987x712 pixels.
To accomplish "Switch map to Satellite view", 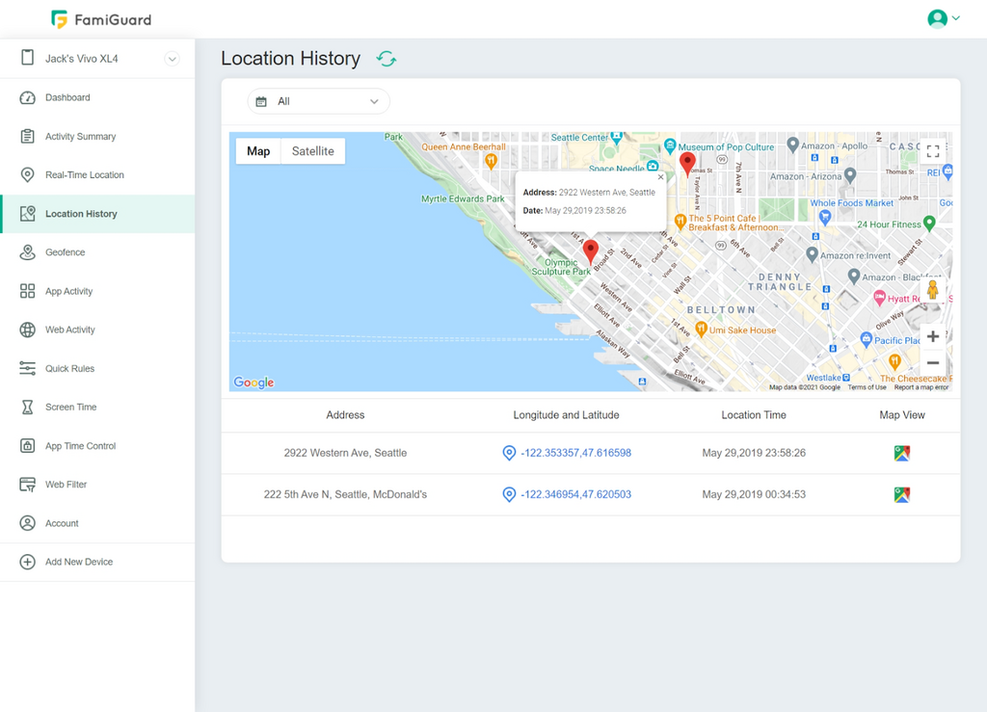I will (312, 151).
